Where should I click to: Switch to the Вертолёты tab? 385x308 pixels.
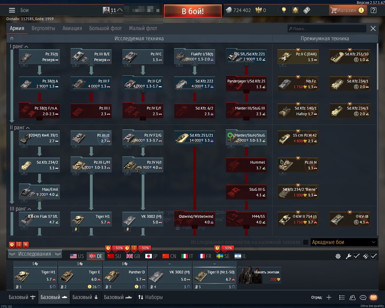tap(43, 28)
